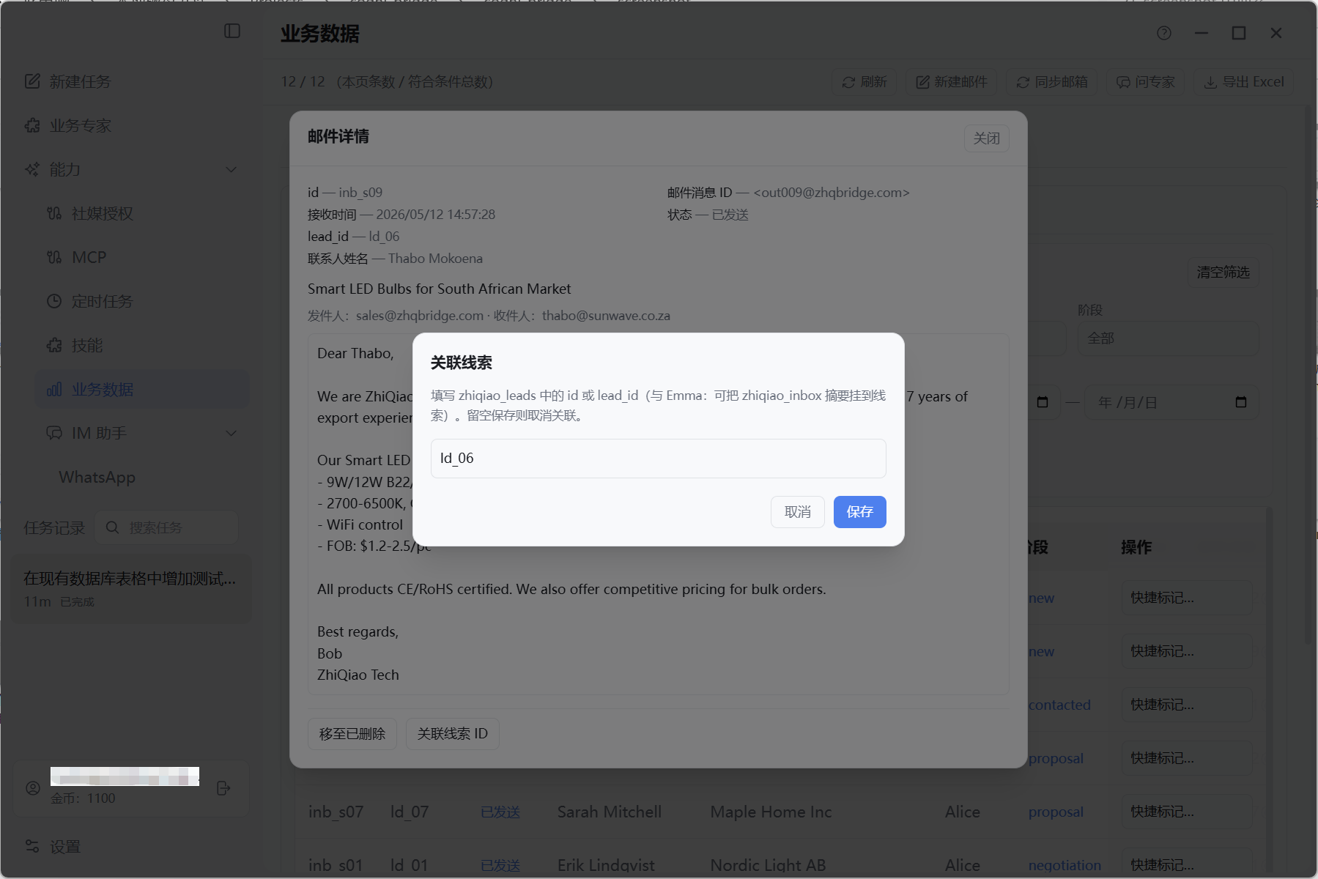The height and width of the screenshot is (879, 1318).
Task: Click the 能力 sparkle icon
Action: point(32,169)
